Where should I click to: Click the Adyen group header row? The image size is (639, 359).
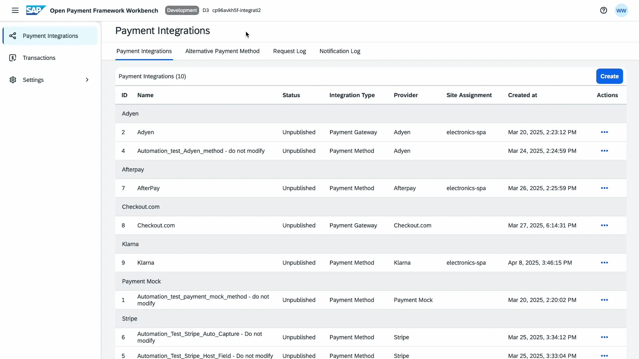click(x=371, y=114)
